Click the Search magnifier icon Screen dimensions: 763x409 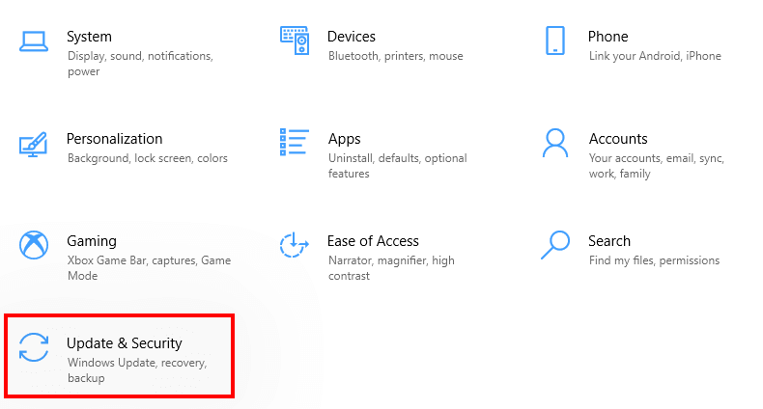point(555,245)
